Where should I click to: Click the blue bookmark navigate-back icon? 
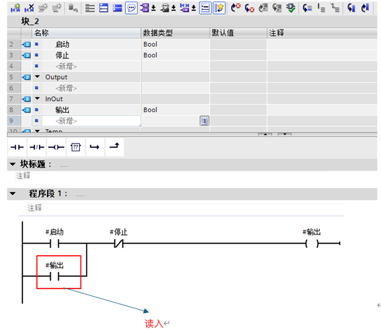(x=351, y=8)
